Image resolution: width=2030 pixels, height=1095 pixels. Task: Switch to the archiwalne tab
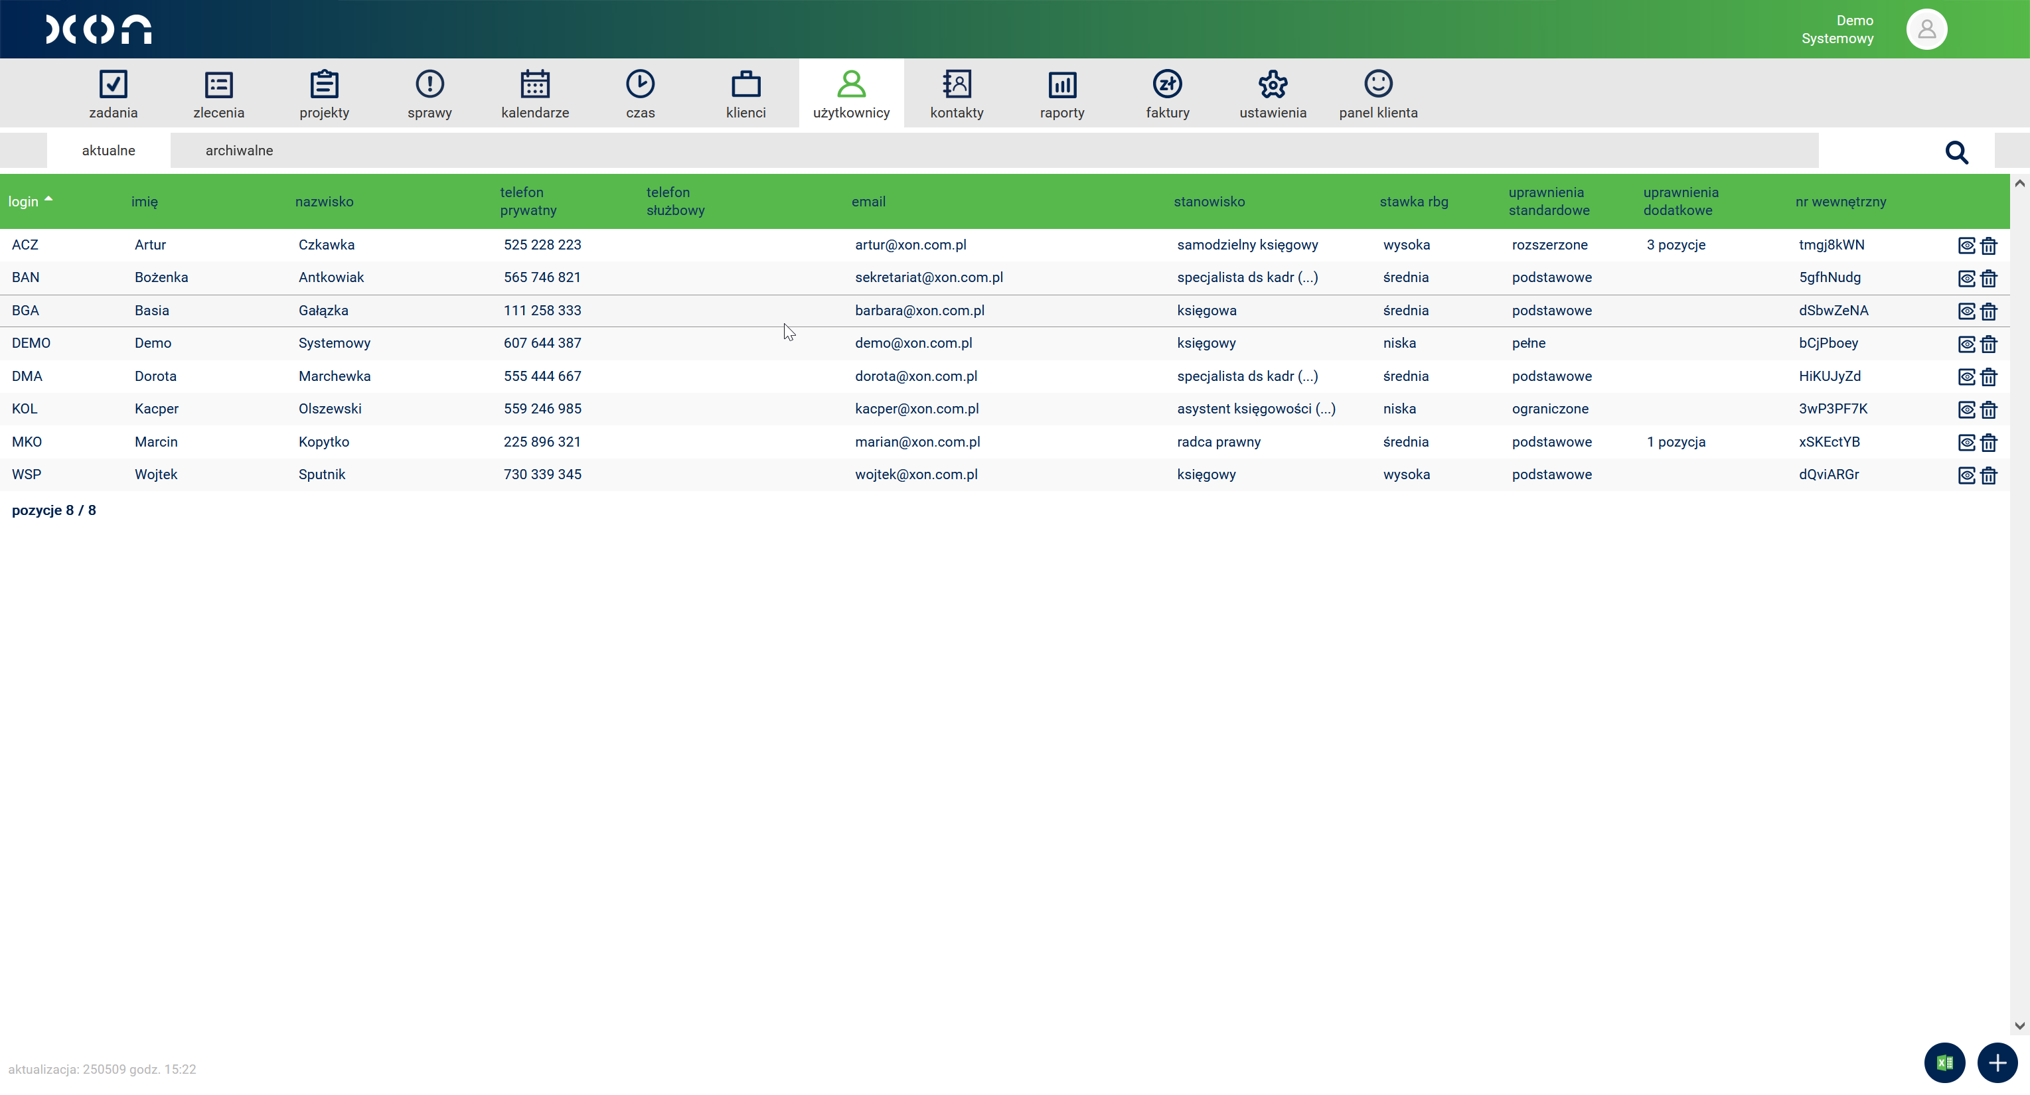coord(239,151)
